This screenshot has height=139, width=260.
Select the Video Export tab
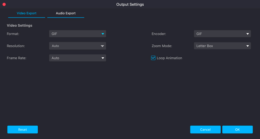(x=27, y=13)
